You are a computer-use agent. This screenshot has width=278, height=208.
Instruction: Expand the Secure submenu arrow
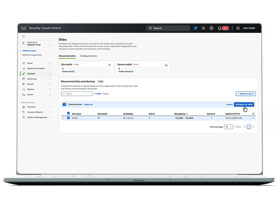point(50,84)
